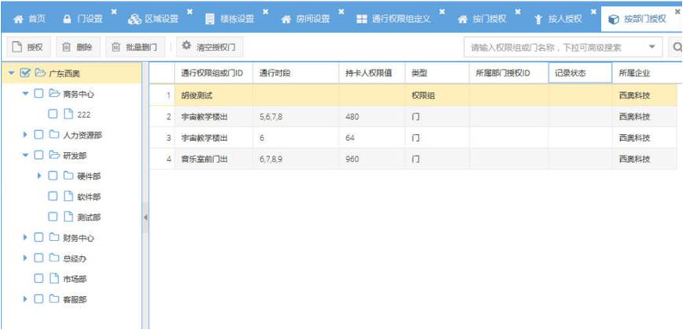Check the 研发部 checkbox
The height and width of the screenshot is (330, 683).
(x=39, y=155)
